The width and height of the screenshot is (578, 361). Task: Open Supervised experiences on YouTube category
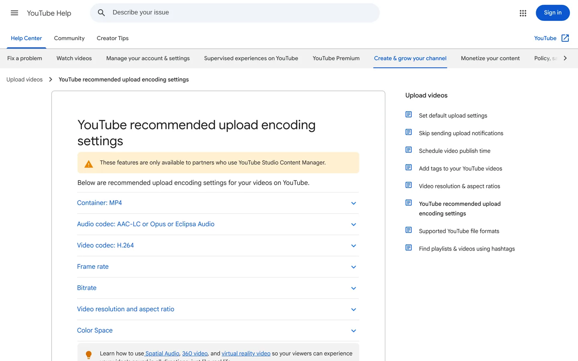point(251,58)
